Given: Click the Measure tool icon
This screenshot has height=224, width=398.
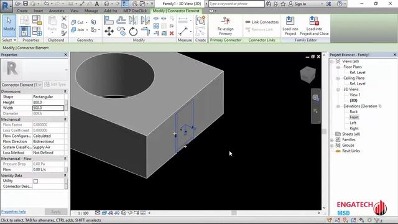Looking at the screenshot, I should (183, 31).
